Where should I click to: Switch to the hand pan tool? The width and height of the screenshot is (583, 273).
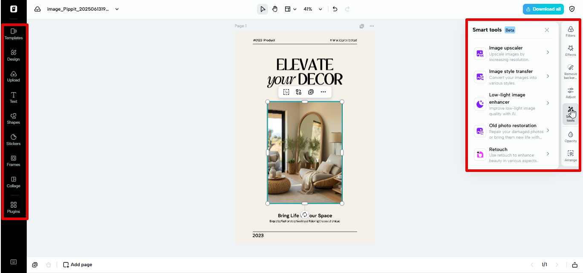(x=275, y=9)
